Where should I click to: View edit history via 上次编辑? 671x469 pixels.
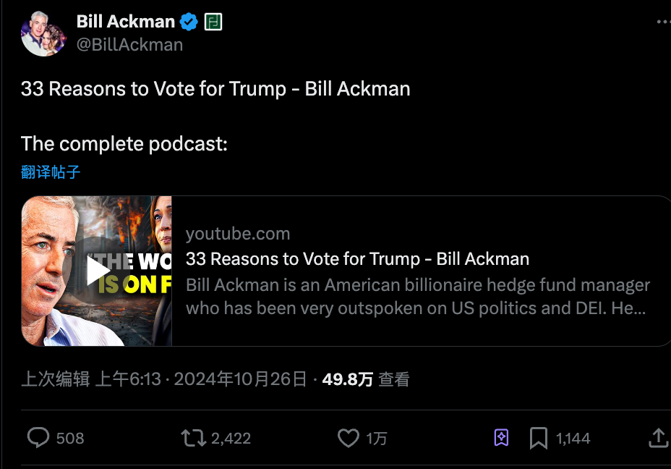pyautogui.click(x=55, y=379)
